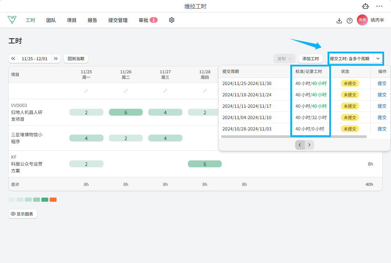Open the help question mark icon
The width and height of the screenshot is (391, 263).
pos(350,20)
